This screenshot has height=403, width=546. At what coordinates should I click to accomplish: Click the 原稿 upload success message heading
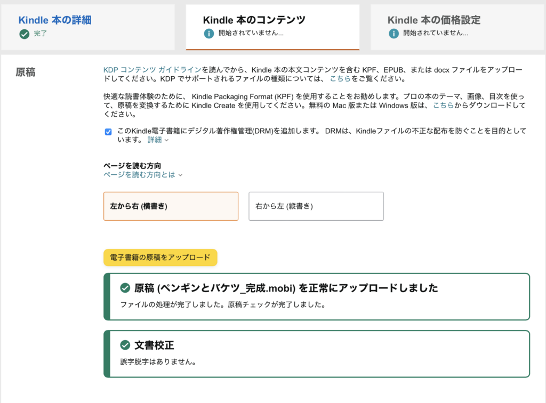pos(286,288)
